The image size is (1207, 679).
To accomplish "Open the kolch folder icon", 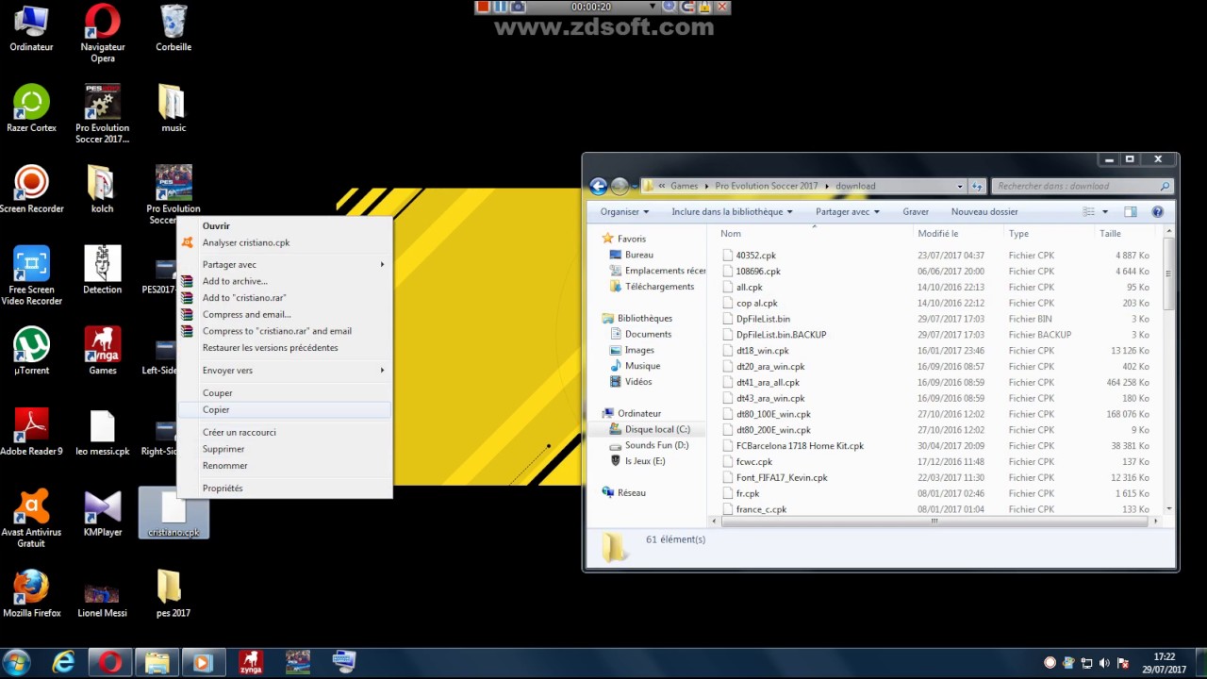I will coord(102,190).
